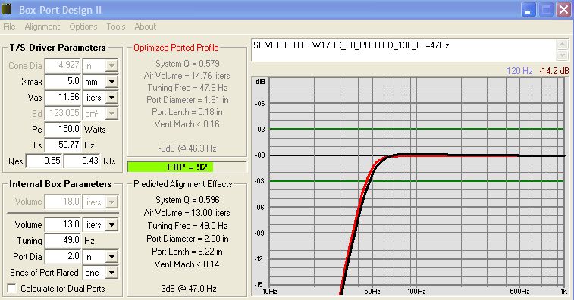Click the Pe value field 150.0
This screenshot has height=300, width=574.
click(63, 129)
